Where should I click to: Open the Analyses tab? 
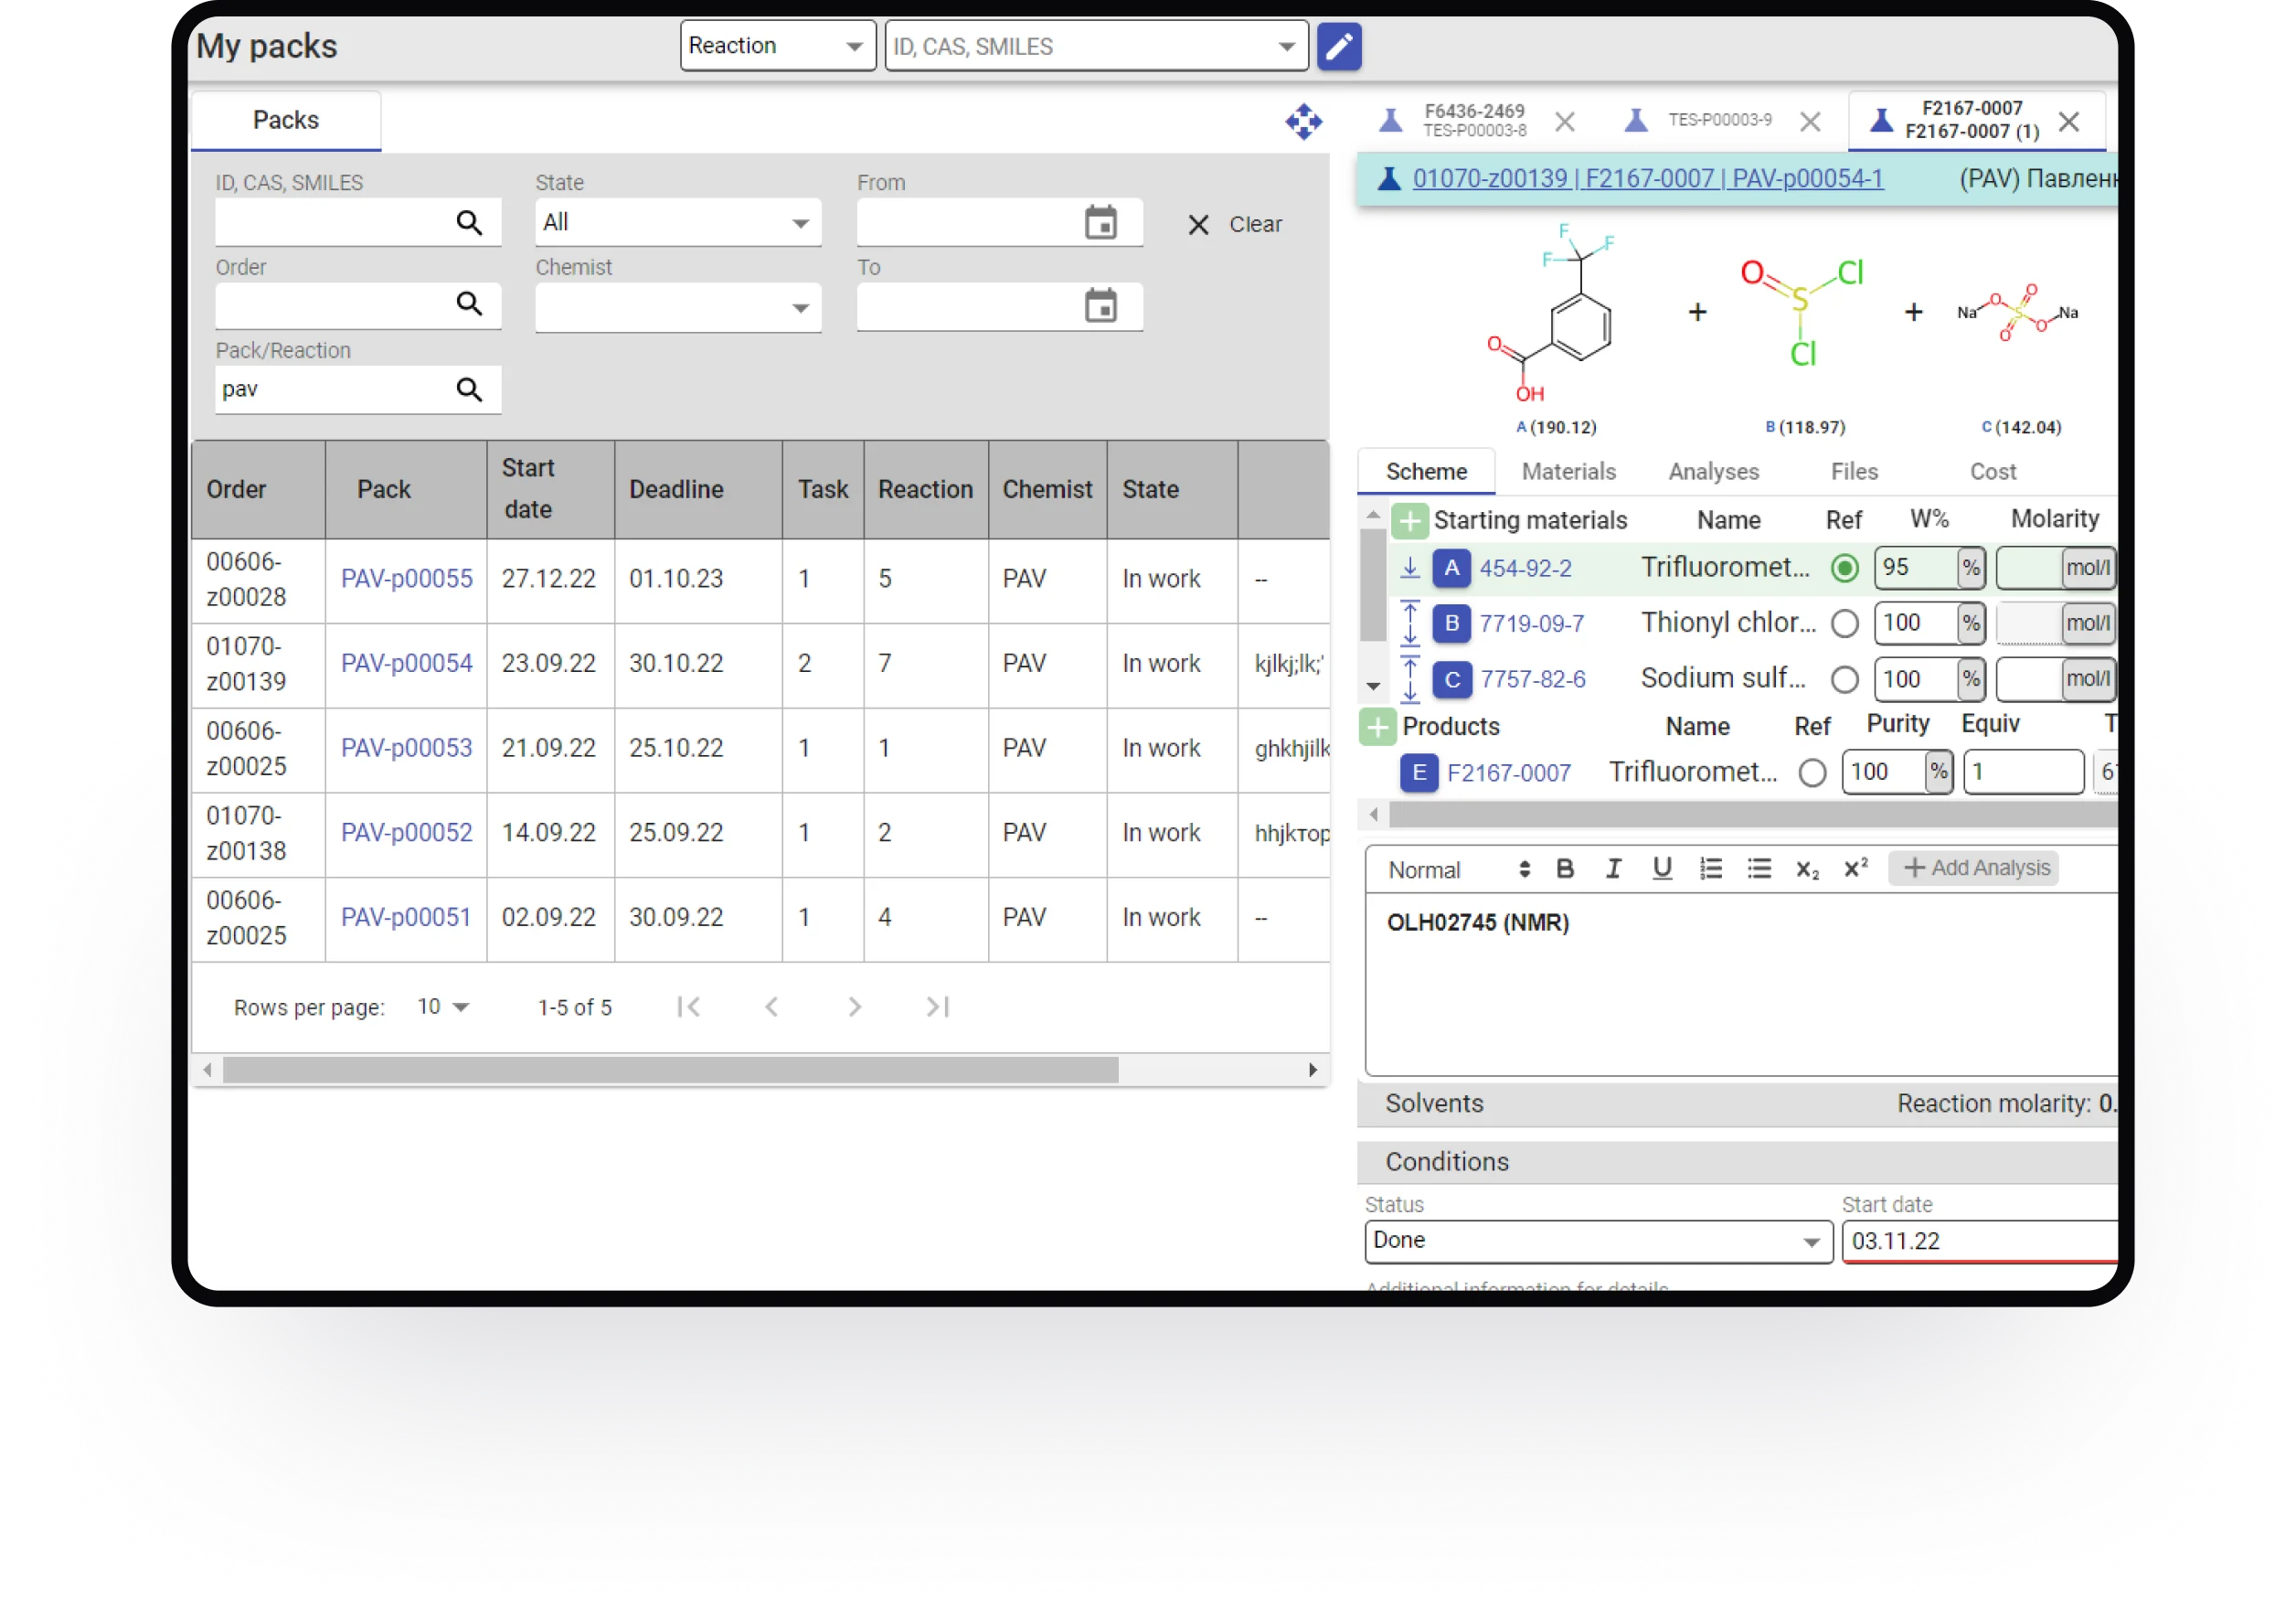[1713, 472]
